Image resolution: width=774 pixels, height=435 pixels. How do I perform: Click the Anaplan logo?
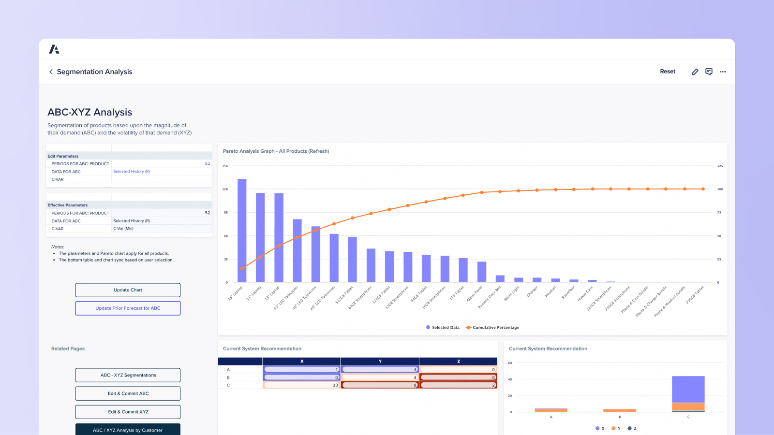[55, 49]
